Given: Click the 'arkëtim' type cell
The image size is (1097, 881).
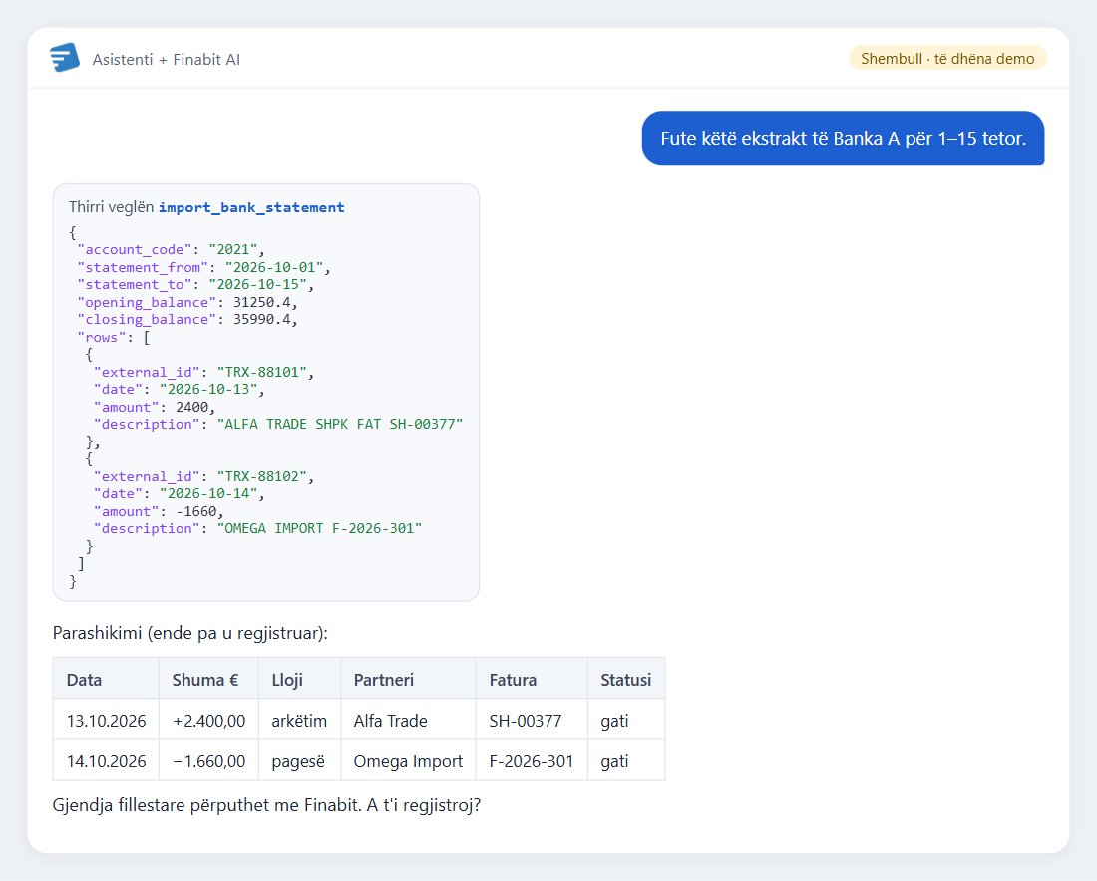Looking at the screenshot, I should [299, 721].
